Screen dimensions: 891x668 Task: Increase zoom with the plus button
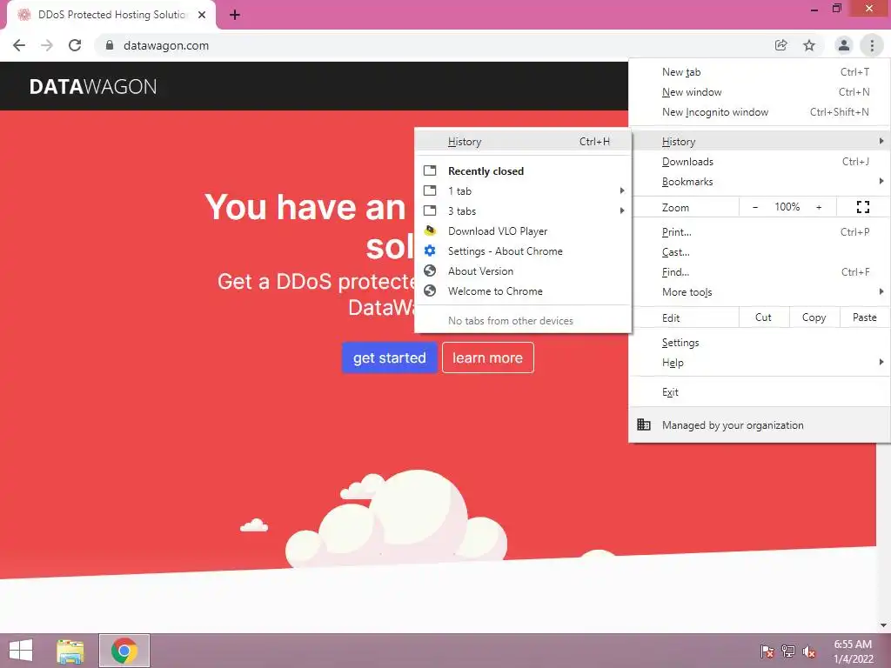[x=819, y=207]
